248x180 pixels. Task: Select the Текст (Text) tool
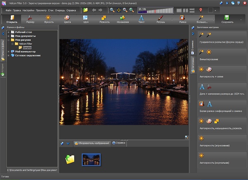[141, 19]
